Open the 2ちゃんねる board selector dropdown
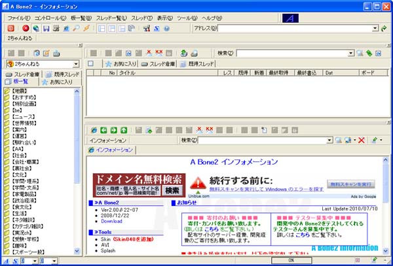 tap(76, 63)
